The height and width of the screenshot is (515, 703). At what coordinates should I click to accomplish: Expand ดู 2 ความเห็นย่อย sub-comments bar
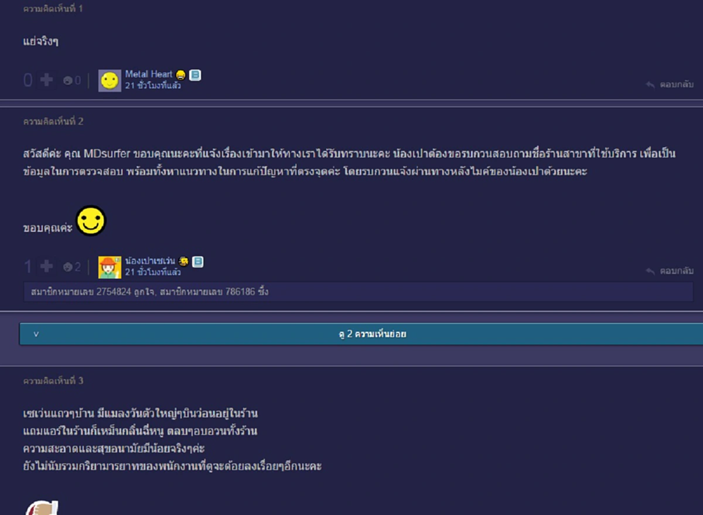pos(361,334)
